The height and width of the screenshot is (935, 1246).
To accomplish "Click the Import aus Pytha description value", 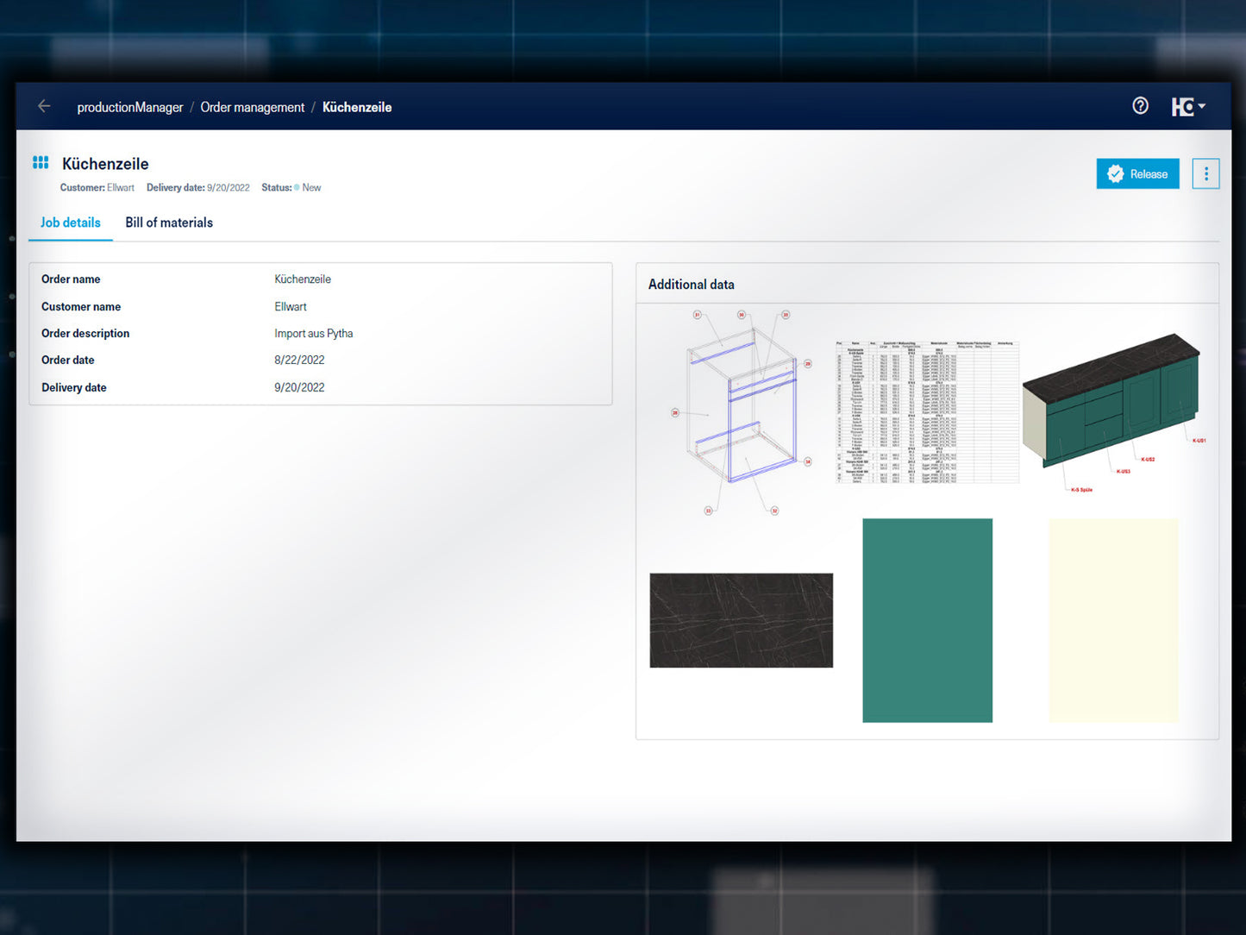I will point(314,334).
